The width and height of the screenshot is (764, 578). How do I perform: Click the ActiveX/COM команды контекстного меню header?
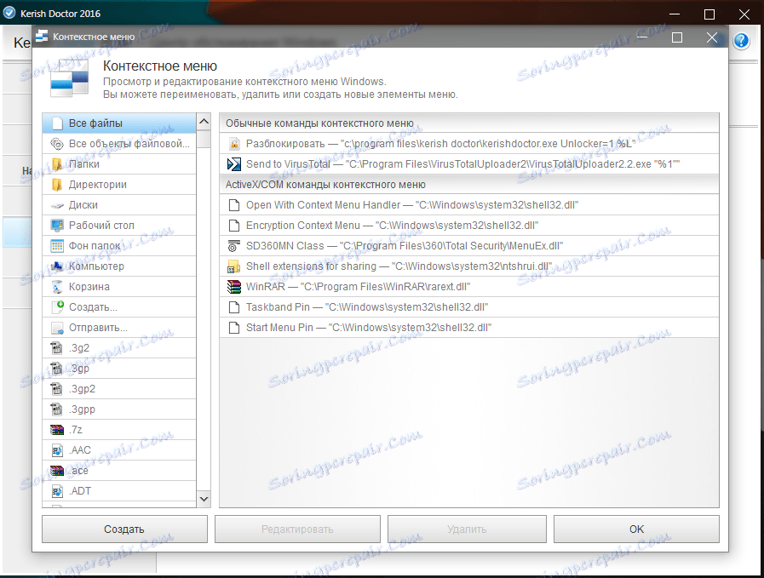469,185
